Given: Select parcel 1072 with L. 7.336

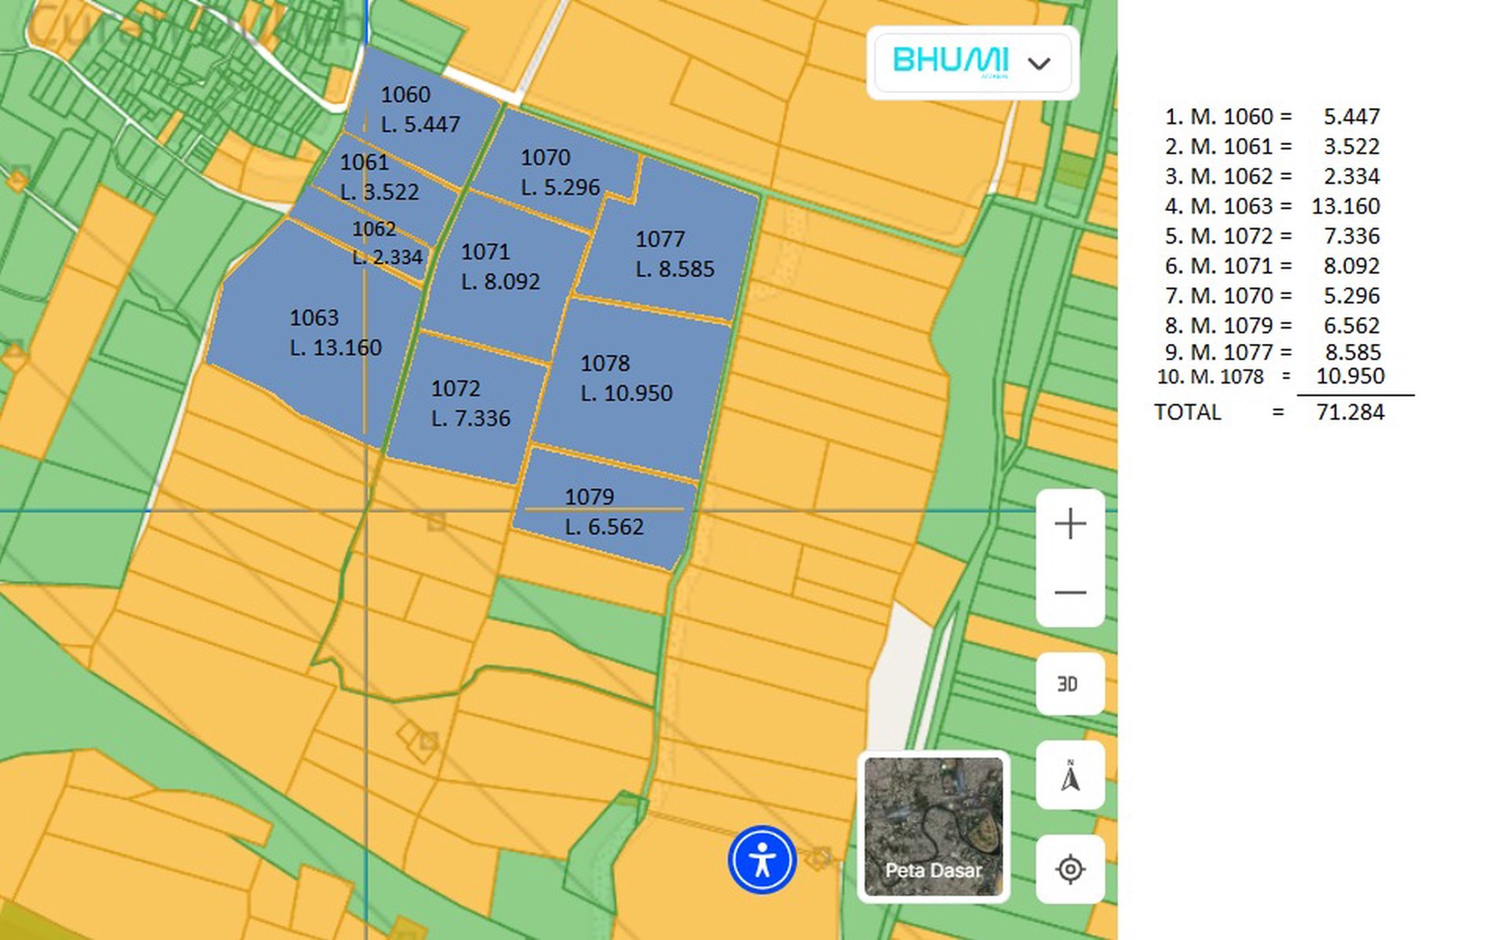Looking at the screenshot, I should [x=470, y=403].
